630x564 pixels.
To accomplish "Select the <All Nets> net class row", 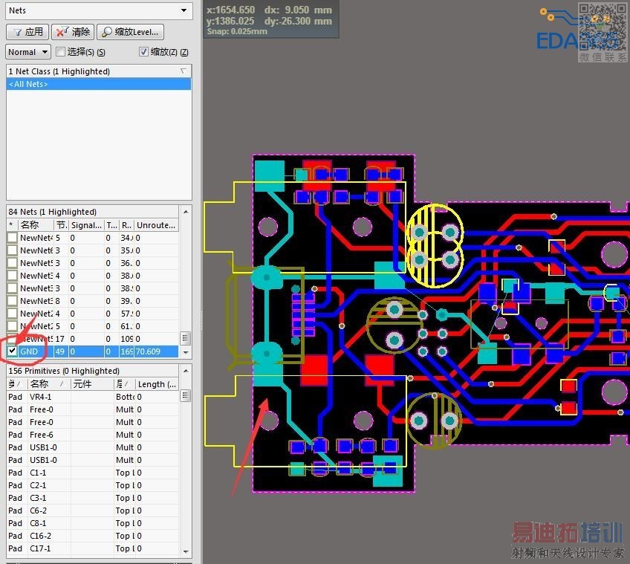I will (x=98, y=84).
